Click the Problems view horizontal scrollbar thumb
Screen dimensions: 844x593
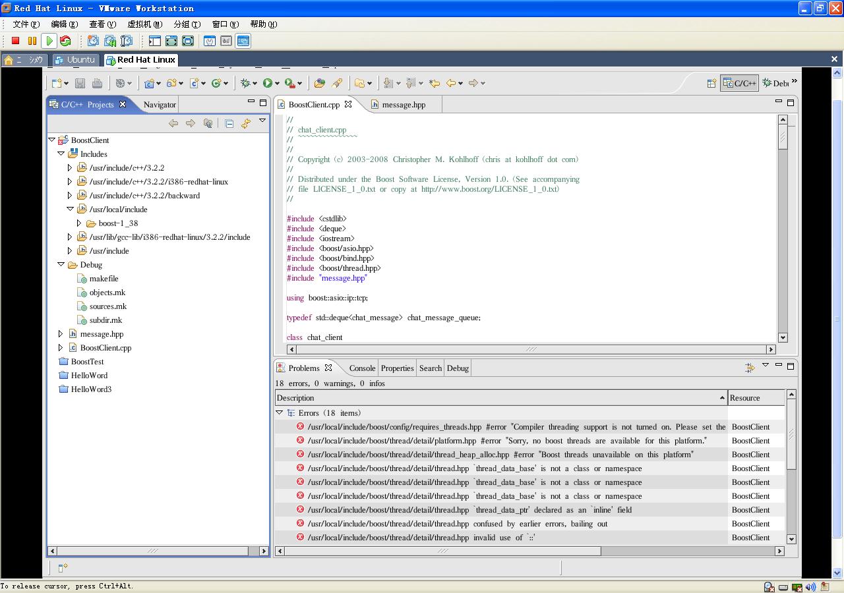click(x=443, y=551)
